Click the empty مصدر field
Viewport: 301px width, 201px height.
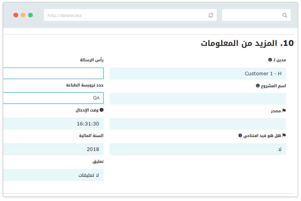pos(198,124)
